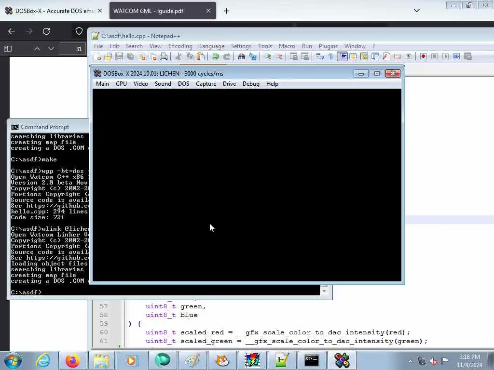494x370 pixels.
Task: Click the Cut scissors icon in Notepad++
Action: (x=178, y=57)
